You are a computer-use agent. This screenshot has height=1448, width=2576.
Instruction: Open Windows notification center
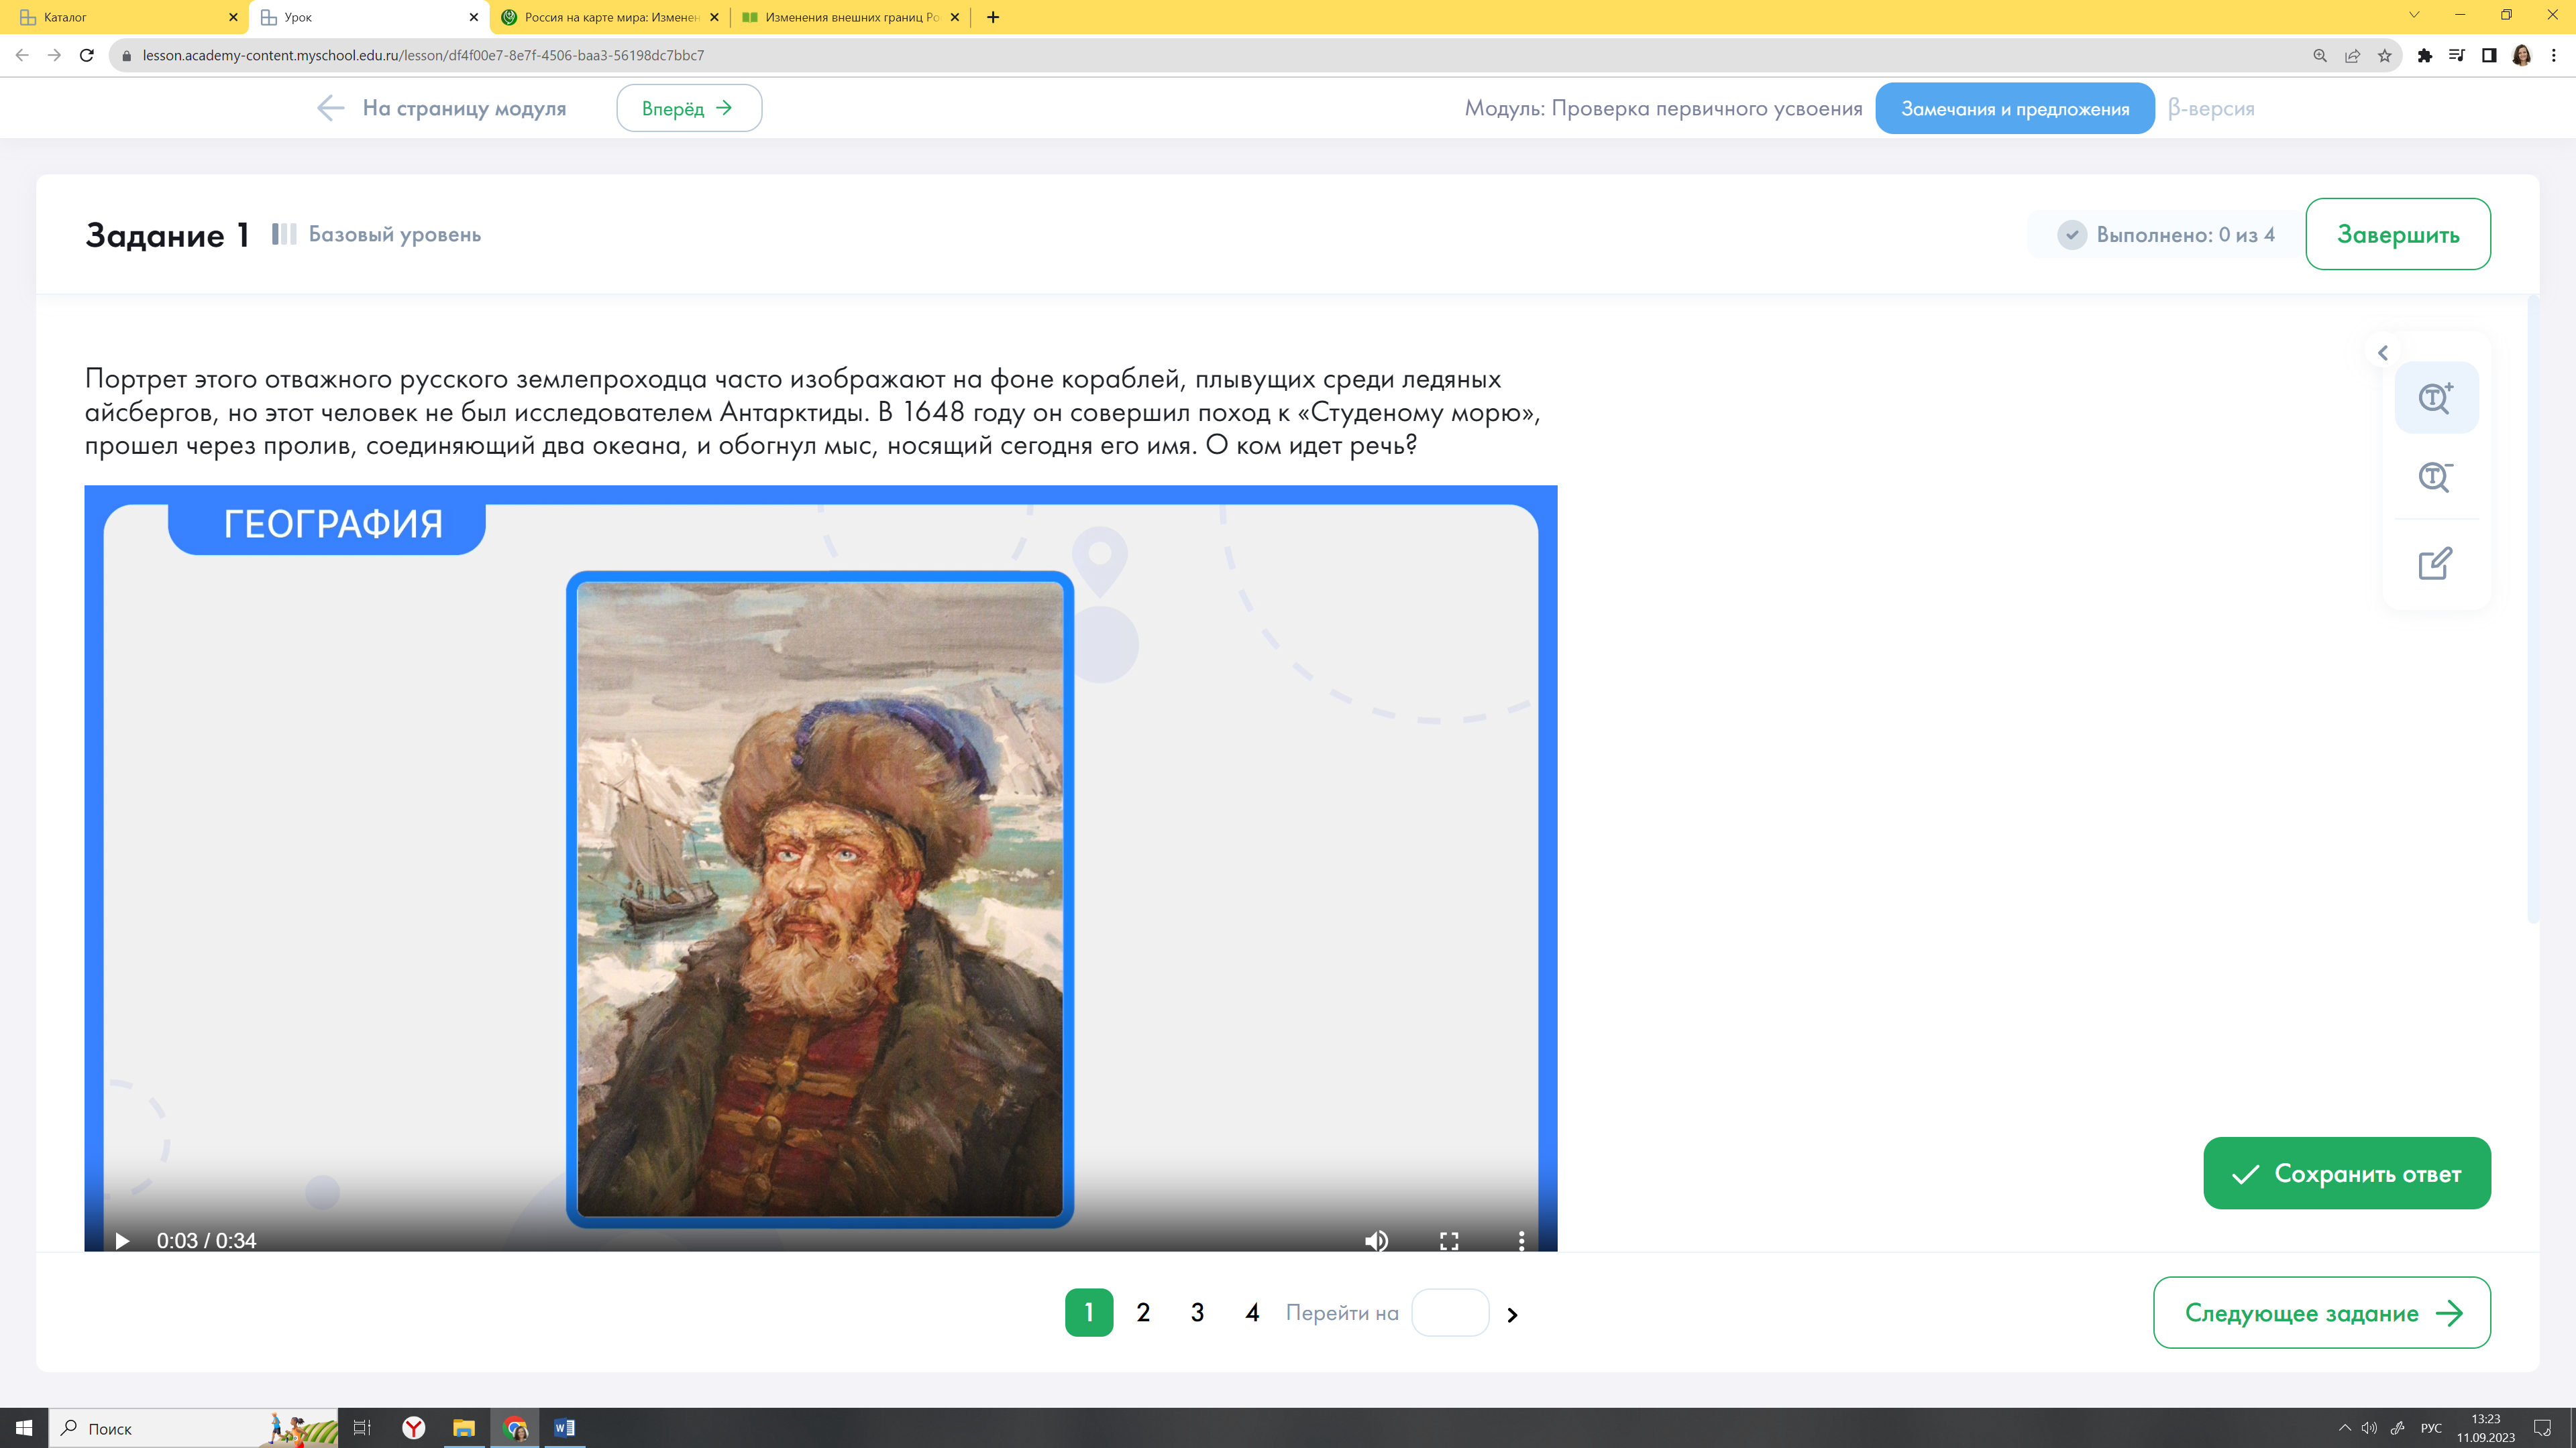pyautogui.click(x=2542, y=1428)
